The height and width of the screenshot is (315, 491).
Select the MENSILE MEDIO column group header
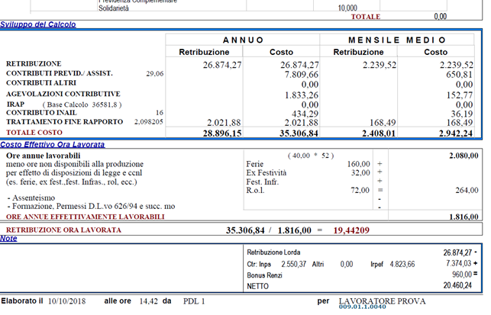pos(397,40)
